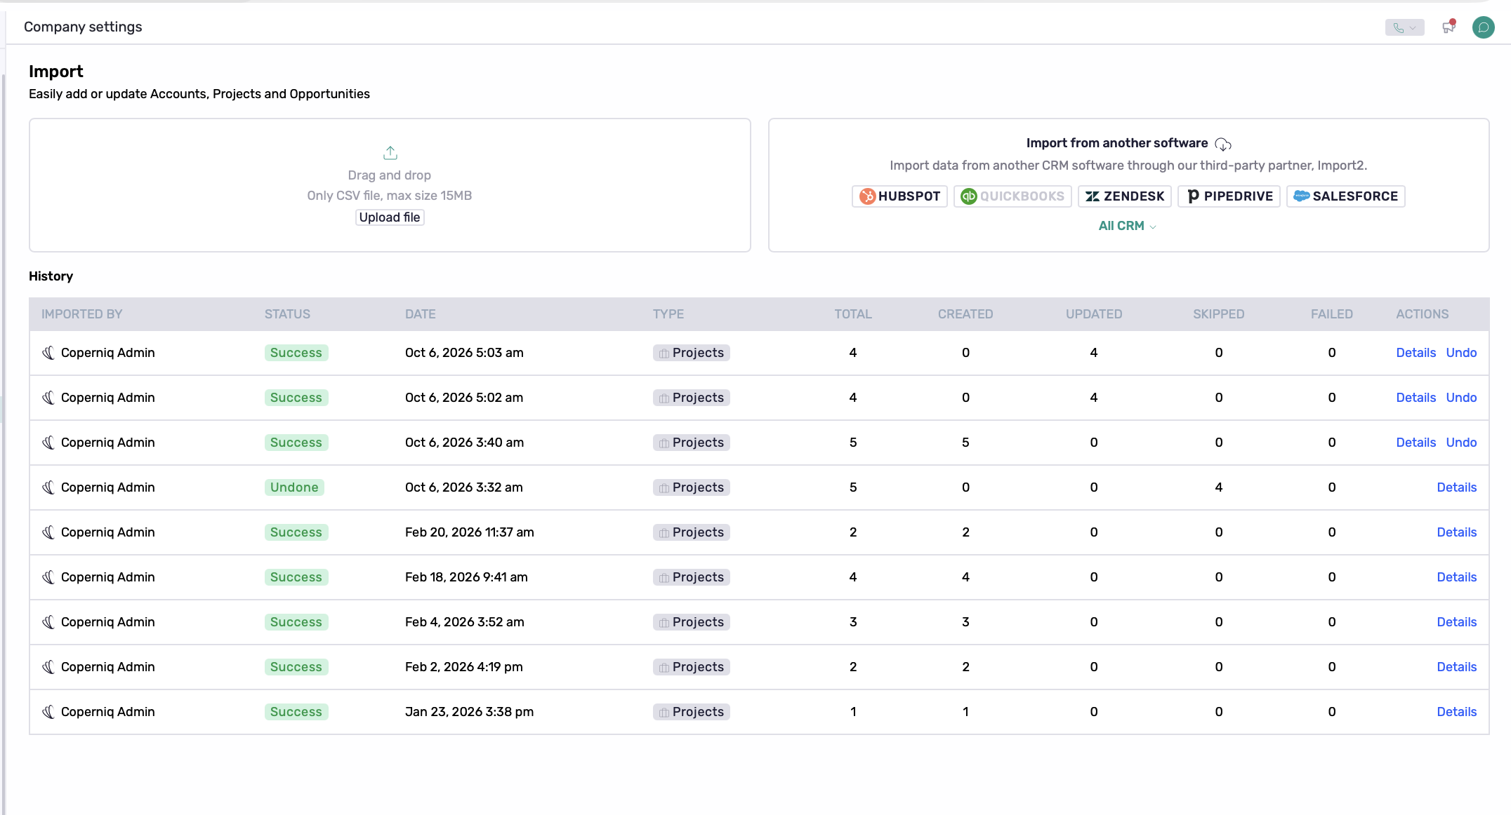Click the TYPE column header
Screen dimensions: 1511x815
click(x=668, y=314)
